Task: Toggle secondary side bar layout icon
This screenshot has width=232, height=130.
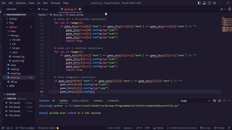Action: [x=210, y=3]
